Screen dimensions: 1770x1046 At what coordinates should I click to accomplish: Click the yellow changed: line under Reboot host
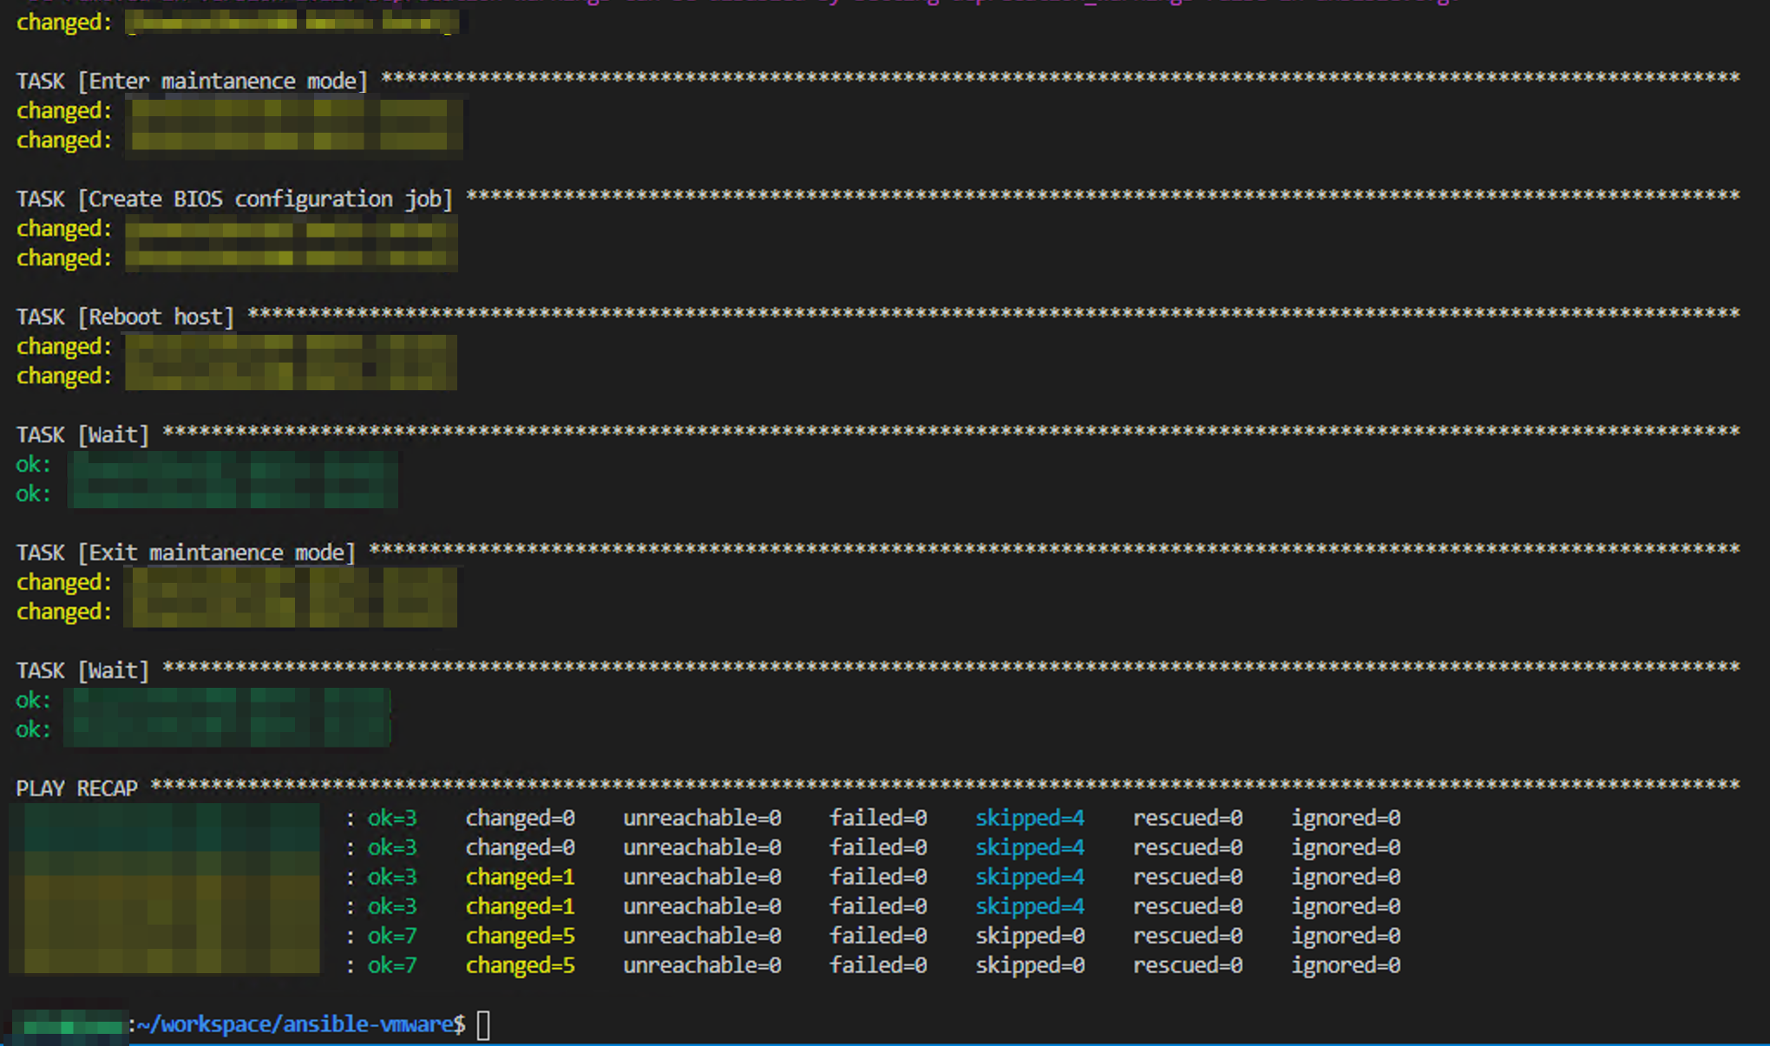(62, 346)
